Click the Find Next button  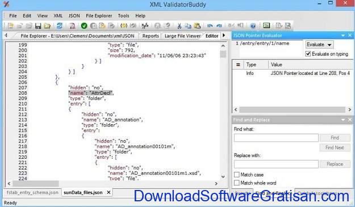click(x=335, y=147)
